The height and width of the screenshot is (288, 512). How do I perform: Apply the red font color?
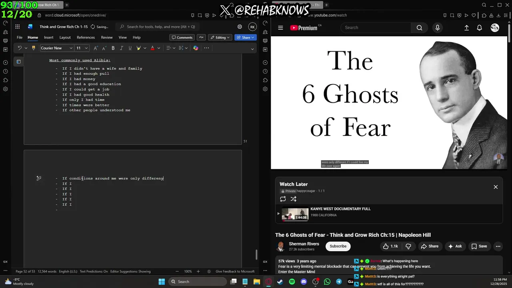point(152,48)
